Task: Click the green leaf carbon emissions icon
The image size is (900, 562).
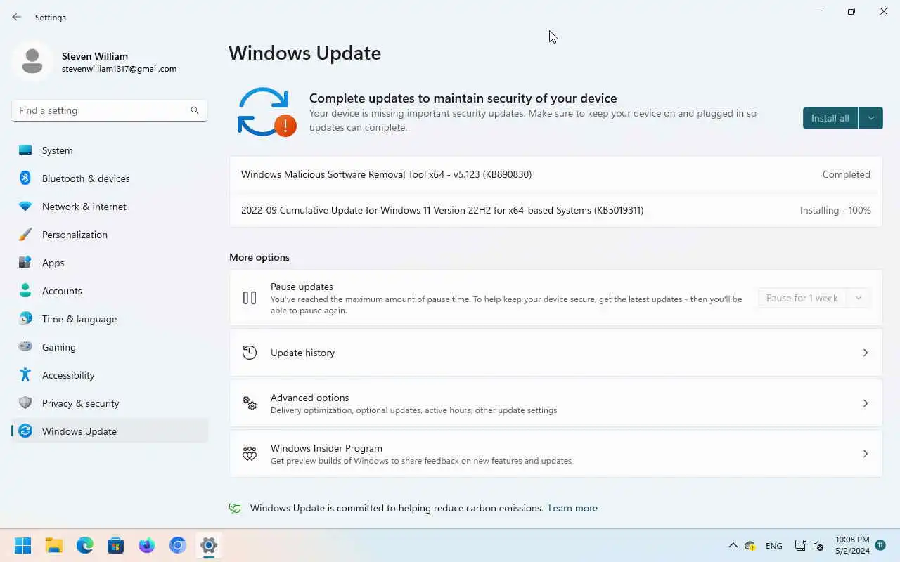Action: [x=235, y=508]
